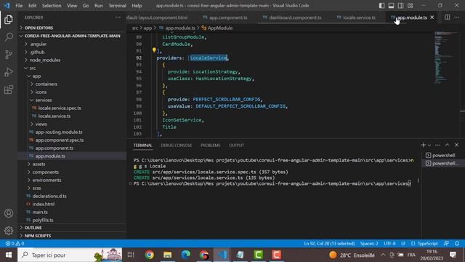Click Task View button on taskbar

(x=131, y=255)
